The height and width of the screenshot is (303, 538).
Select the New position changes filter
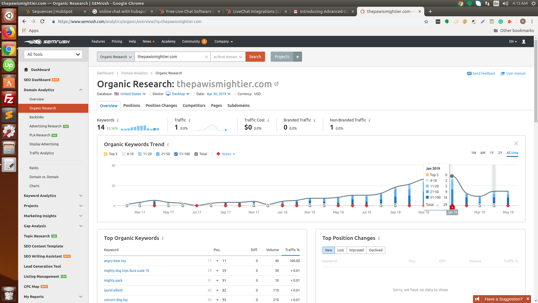329,250
